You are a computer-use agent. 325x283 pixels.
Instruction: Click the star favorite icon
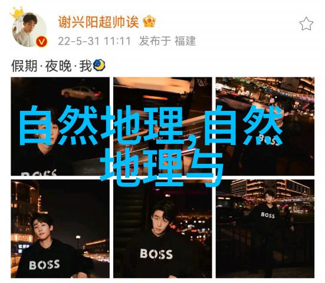[x=306, y=24]
